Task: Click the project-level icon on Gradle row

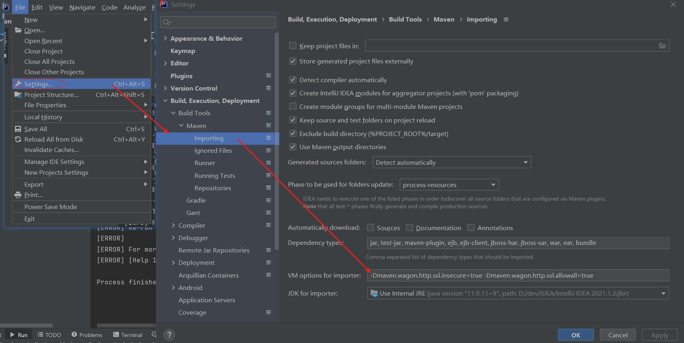Action: click(x=268, y=200)
